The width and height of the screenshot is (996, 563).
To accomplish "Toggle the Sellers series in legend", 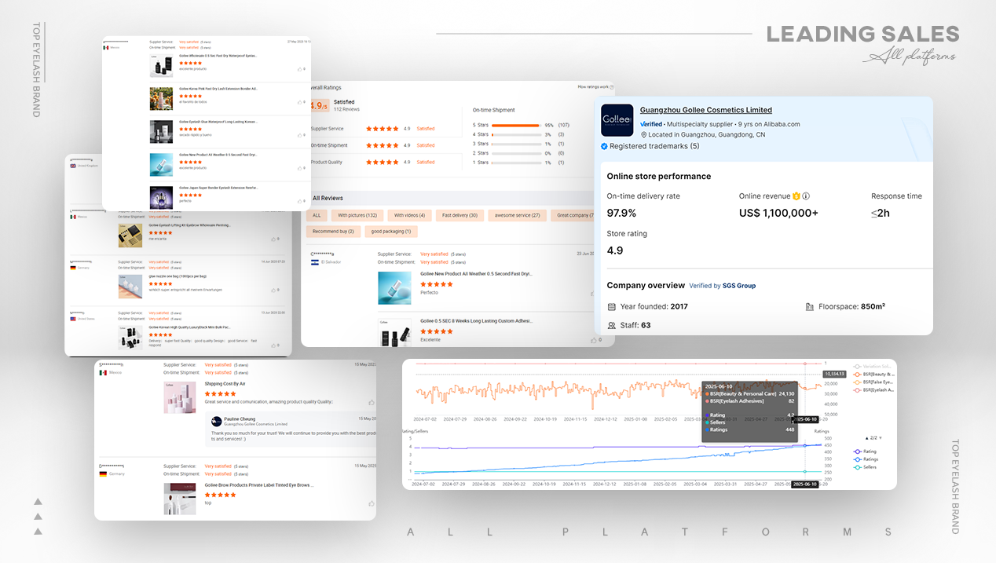I will pos(866,467).
